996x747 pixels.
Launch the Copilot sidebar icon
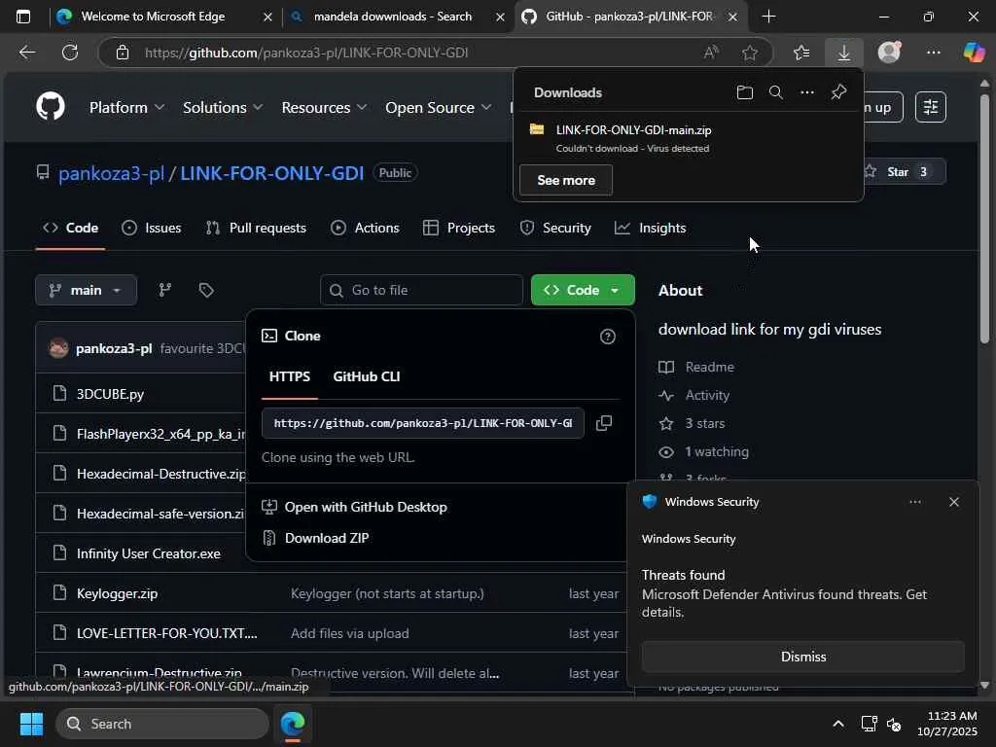coord(973,53)
